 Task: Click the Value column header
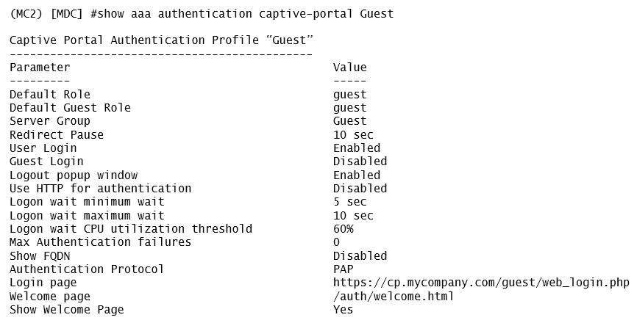349,68
